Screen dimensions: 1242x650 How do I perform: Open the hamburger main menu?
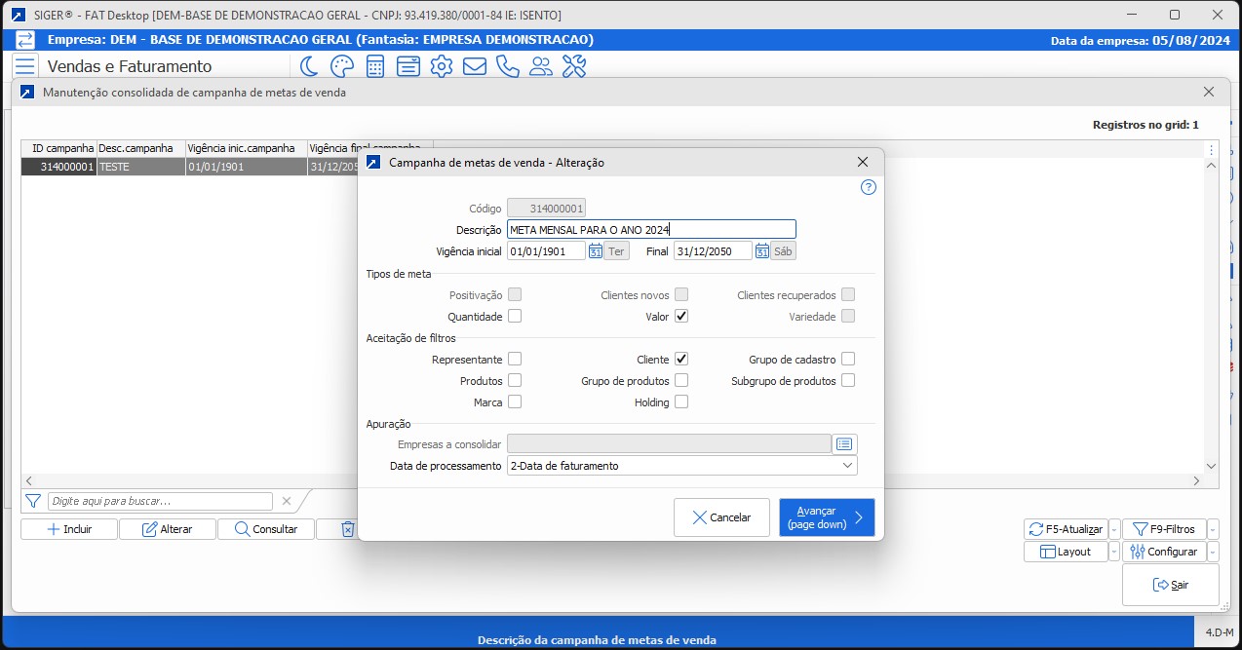coord(25,66)
